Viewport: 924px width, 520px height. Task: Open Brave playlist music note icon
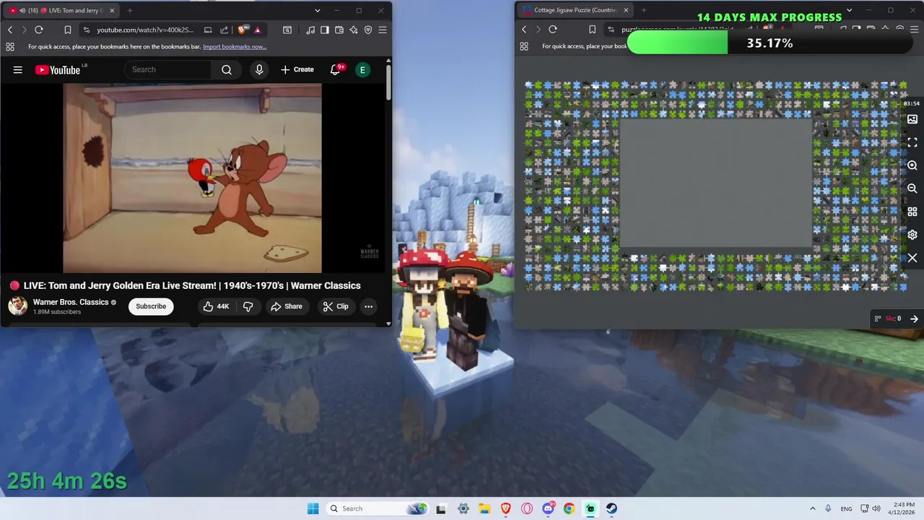tap(310, 30)
